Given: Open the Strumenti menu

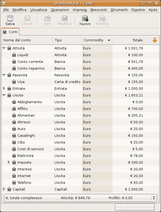Looking at the screenshot, I should [x=119, y=10].
